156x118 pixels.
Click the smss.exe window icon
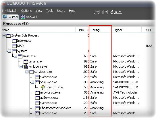pos(20,56)
